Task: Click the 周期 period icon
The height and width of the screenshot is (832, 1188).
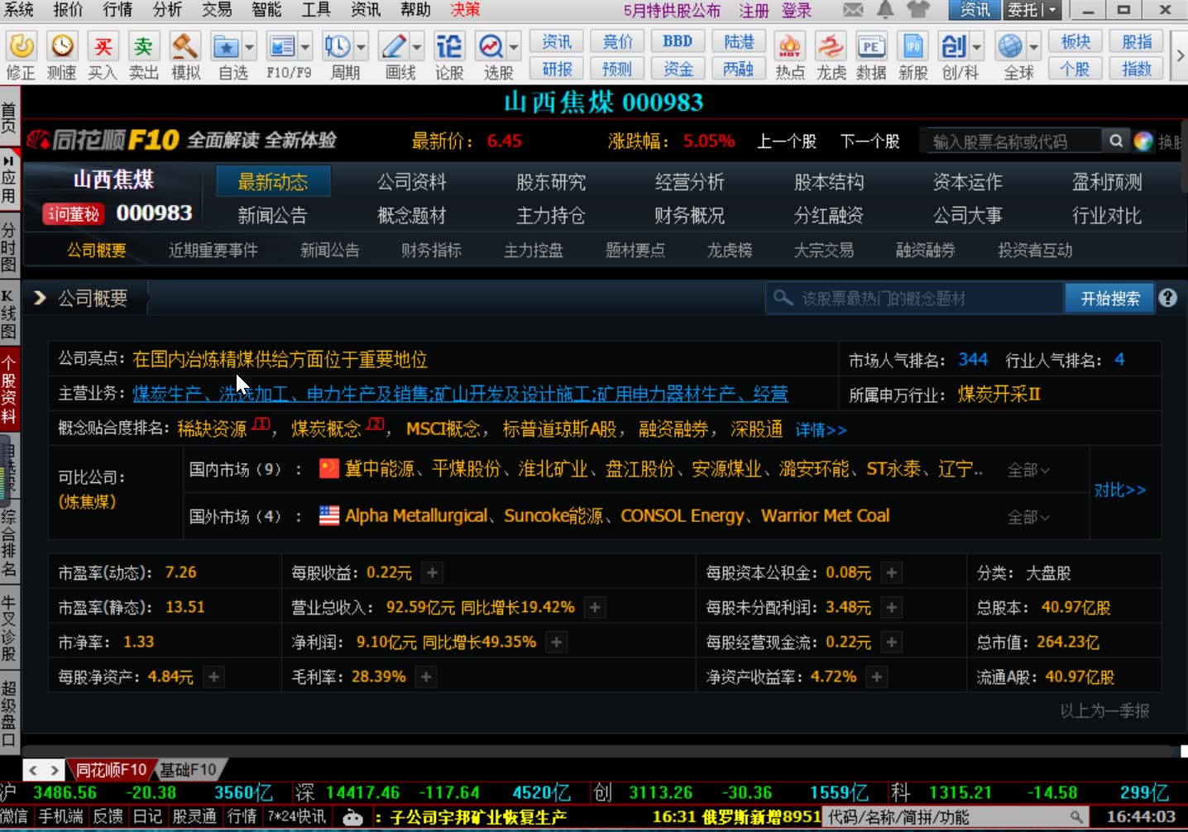Action: [337, 46]
